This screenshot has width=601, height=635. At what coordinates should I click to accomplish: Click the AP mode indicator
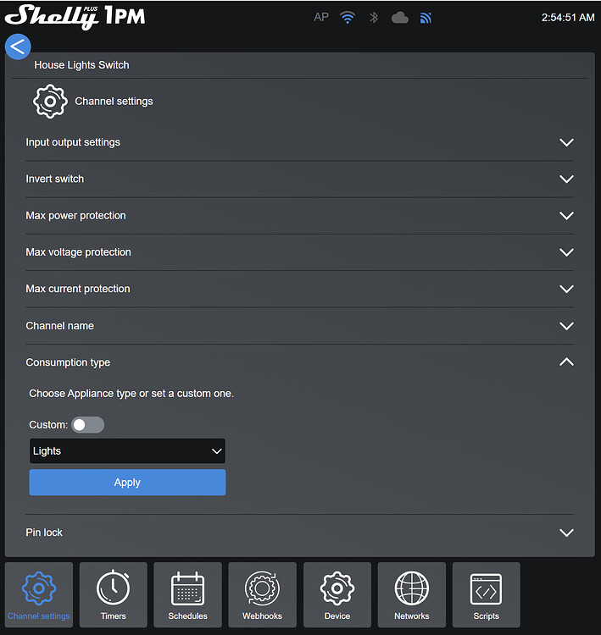click(x=321, y=18)
